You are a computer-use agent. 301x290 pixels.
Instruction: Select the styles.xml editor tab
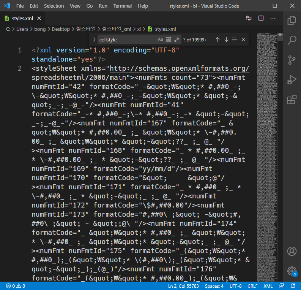(x=22, y=19)
